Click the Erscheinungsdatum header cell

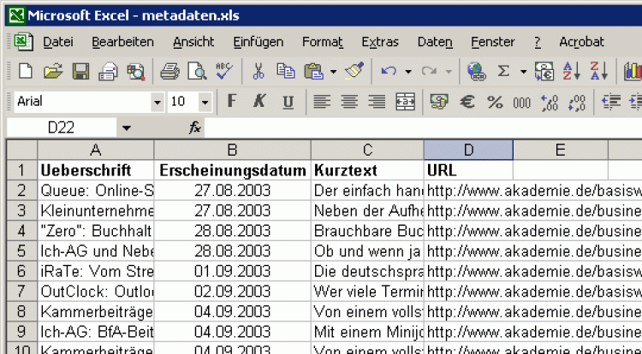pyautogui.click(x=232, y=169)
